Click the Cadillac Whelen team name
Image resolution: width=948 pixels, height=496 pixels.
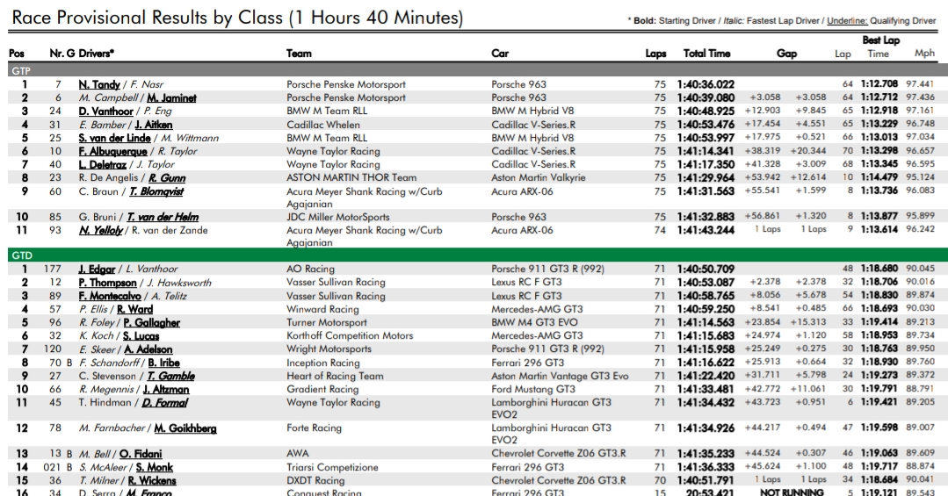323,125
